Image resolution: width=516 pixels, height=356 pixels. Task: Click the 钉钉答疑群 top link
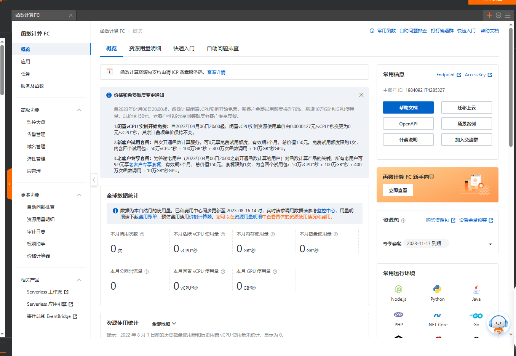(x=442, y=31)
